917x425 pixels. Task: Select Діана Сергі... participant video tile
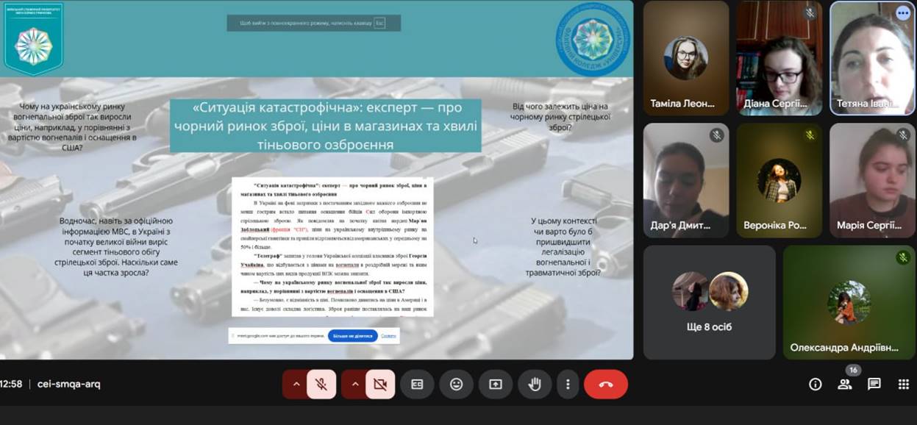[779, 58]
